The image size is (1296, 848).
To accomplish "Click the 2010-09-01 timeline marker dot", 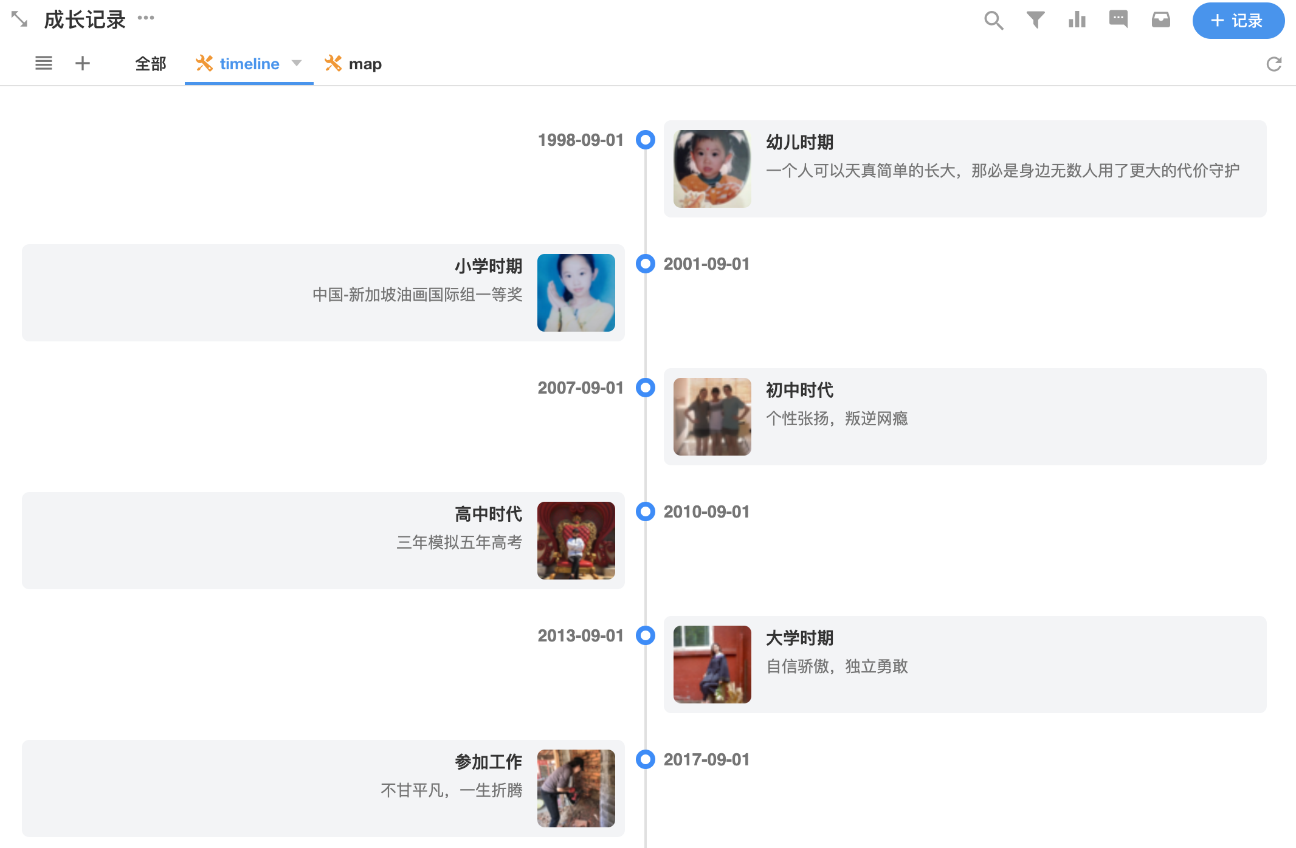I will (645, 511).
